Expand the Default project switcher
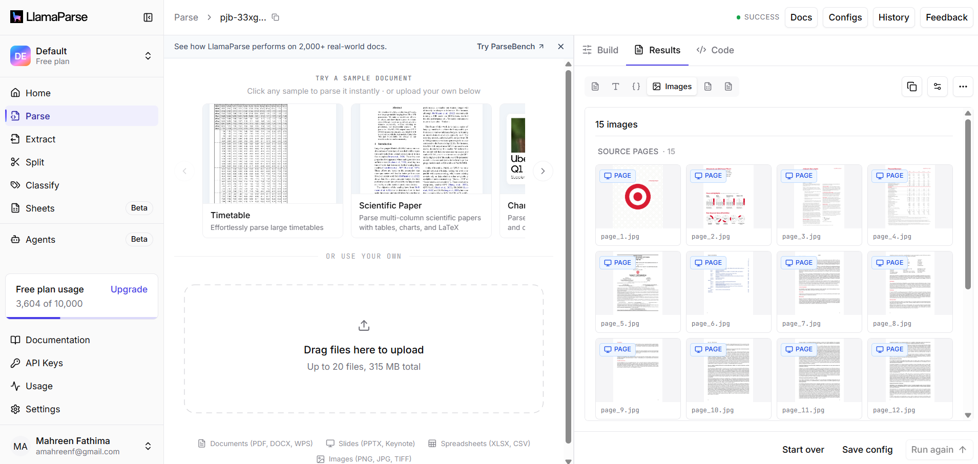Screen dimensions: 978x464 point(82,56)
